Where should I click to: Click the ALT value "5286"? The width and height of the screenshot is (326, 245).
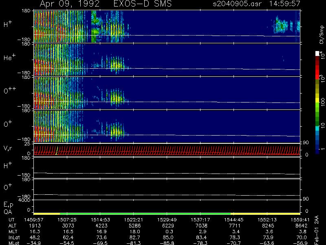(x=135, y=226)
